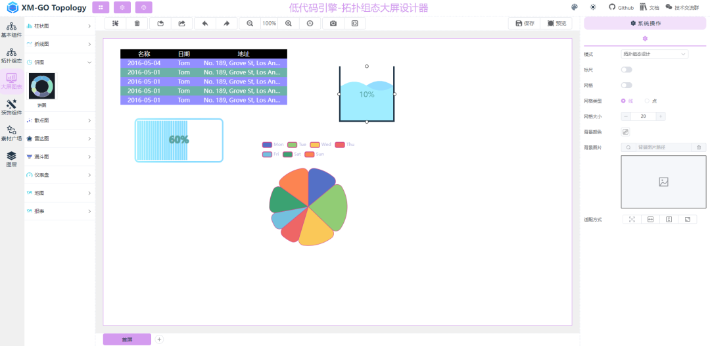Open the 模式 mode dropdown
The image size is (710, 346).
click(x=654, y=54)
